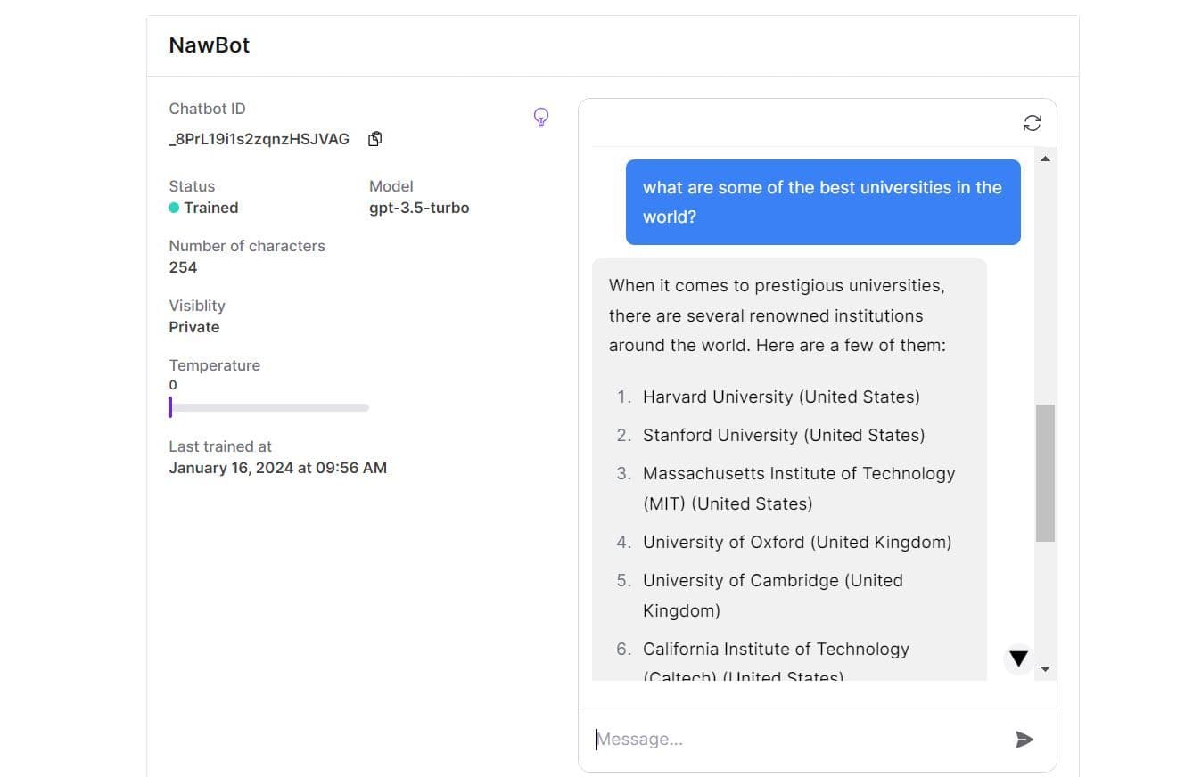Image resolution: width=1193 pixels, height=777 pixels.
Task: Click the blue user question bubble
Action: [821, 201]
